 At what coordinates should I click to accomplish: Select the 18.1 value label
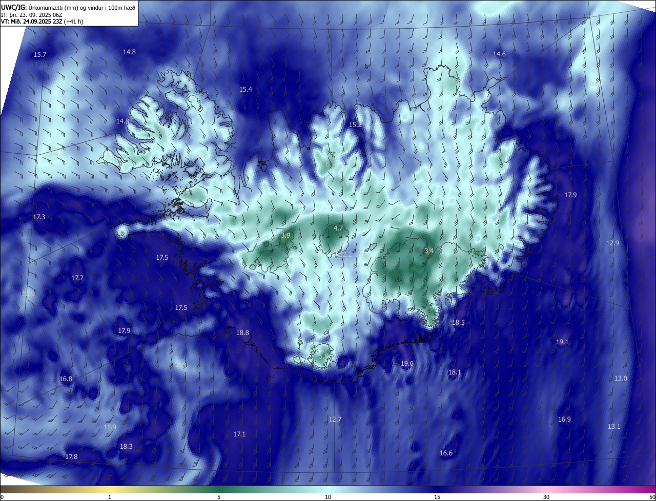click(455, 372)
